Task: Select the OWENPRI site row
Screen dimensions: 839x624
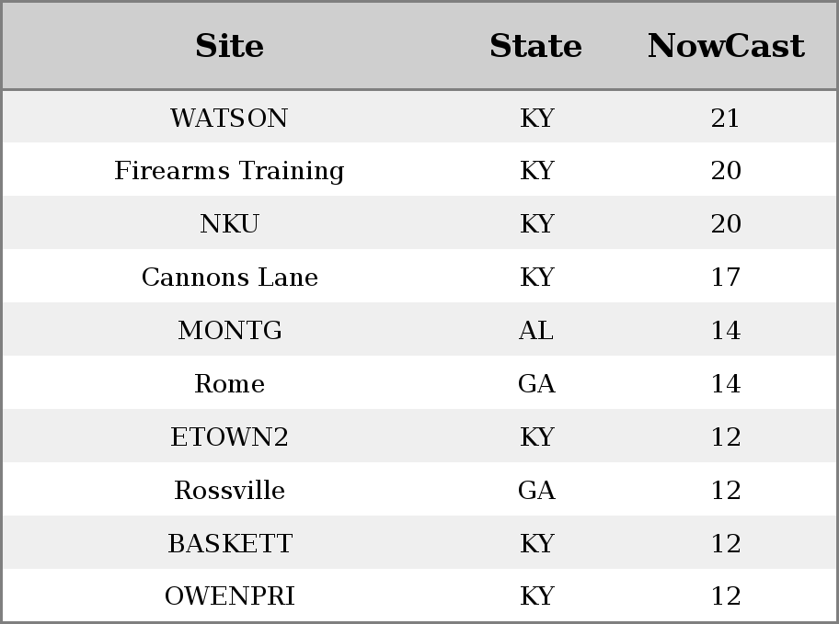Action: click(419, 596)
